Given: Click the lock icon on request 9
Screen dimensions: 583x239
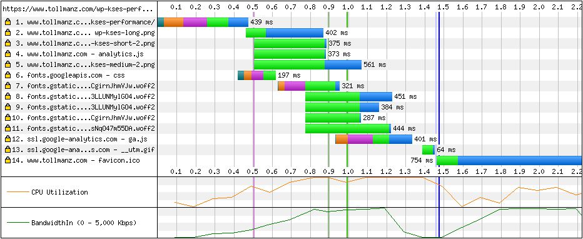Looking at the screenshot, I should 8,107.
